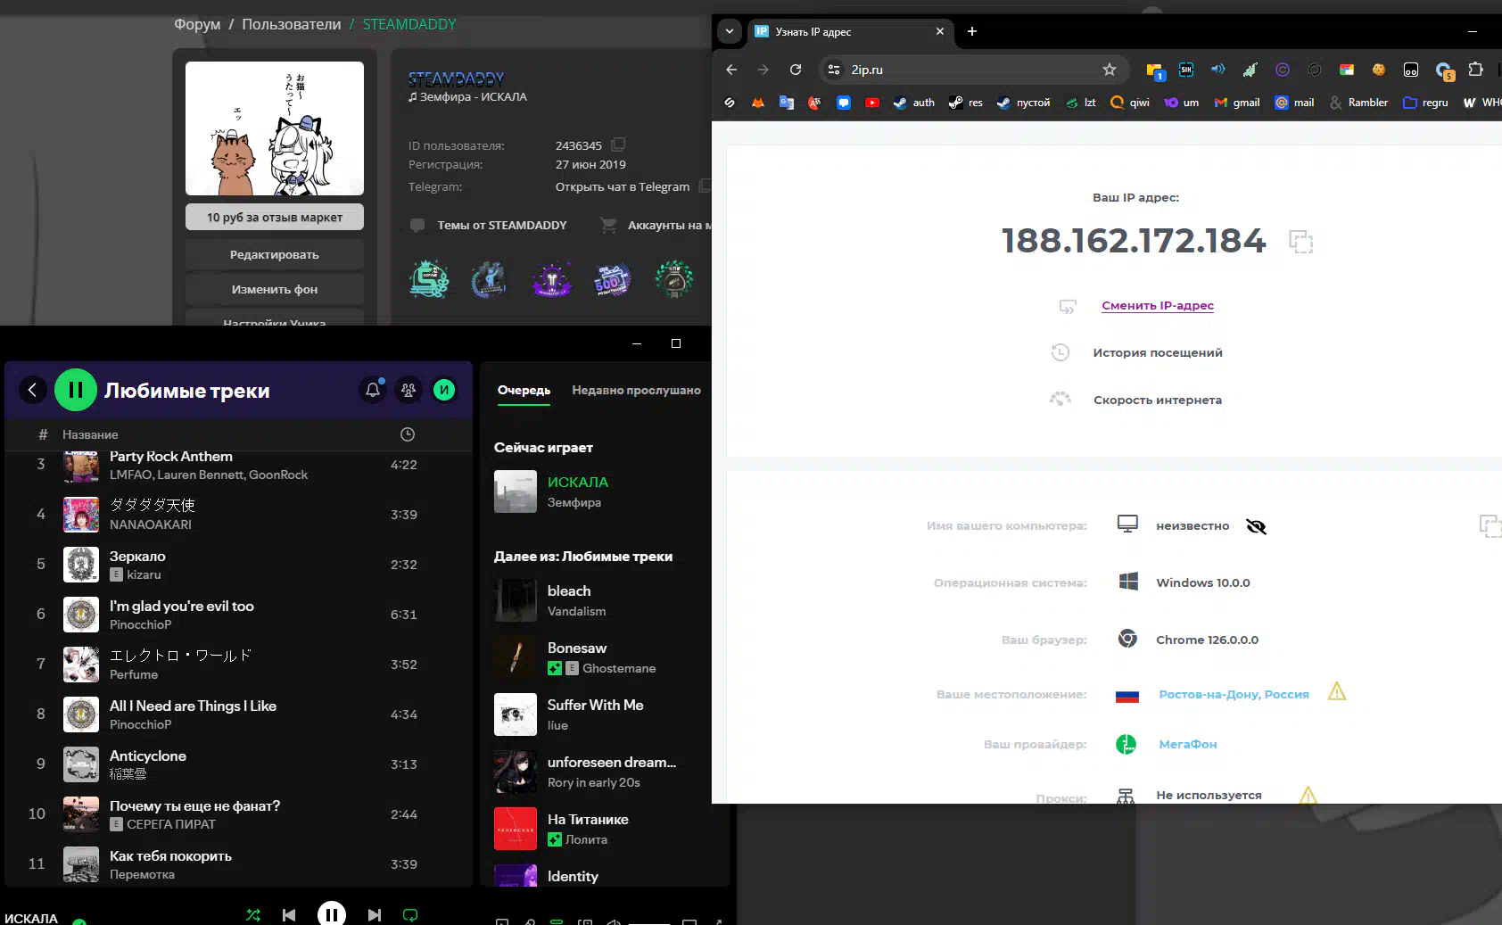The width and height of the screenshot is (1502, 925).
Task: Close the Узнать IP адрес tab
Action: 939,31
